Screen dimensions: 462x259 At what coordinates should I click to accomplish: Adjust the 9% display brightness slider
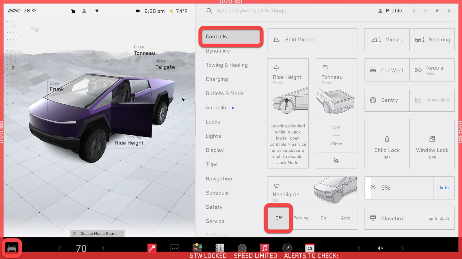click(x=399, y=188)
